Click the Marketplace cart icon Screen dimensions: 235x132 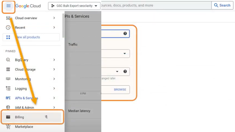pos(8,127)
